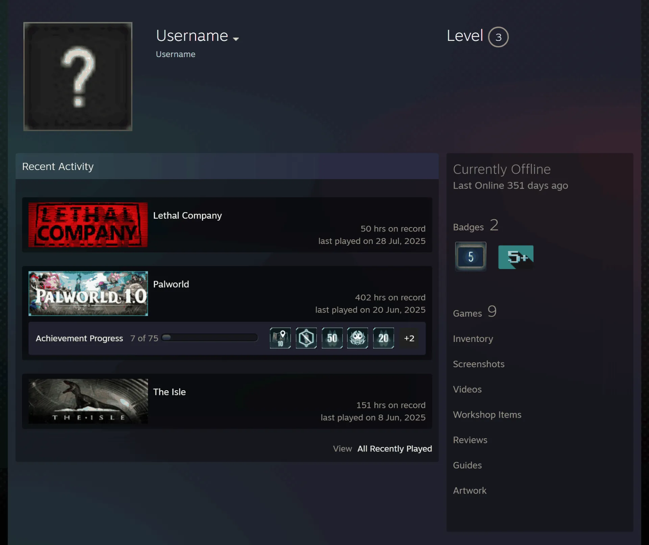
Task: Open The Isle game banner
Action: click(88, 401)
